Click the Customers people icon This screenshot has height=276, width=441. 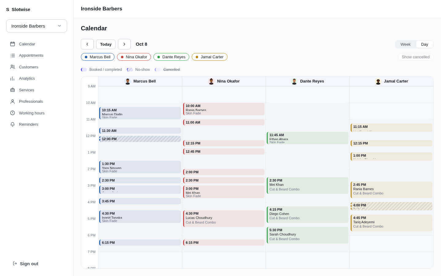tap(13, 67)
